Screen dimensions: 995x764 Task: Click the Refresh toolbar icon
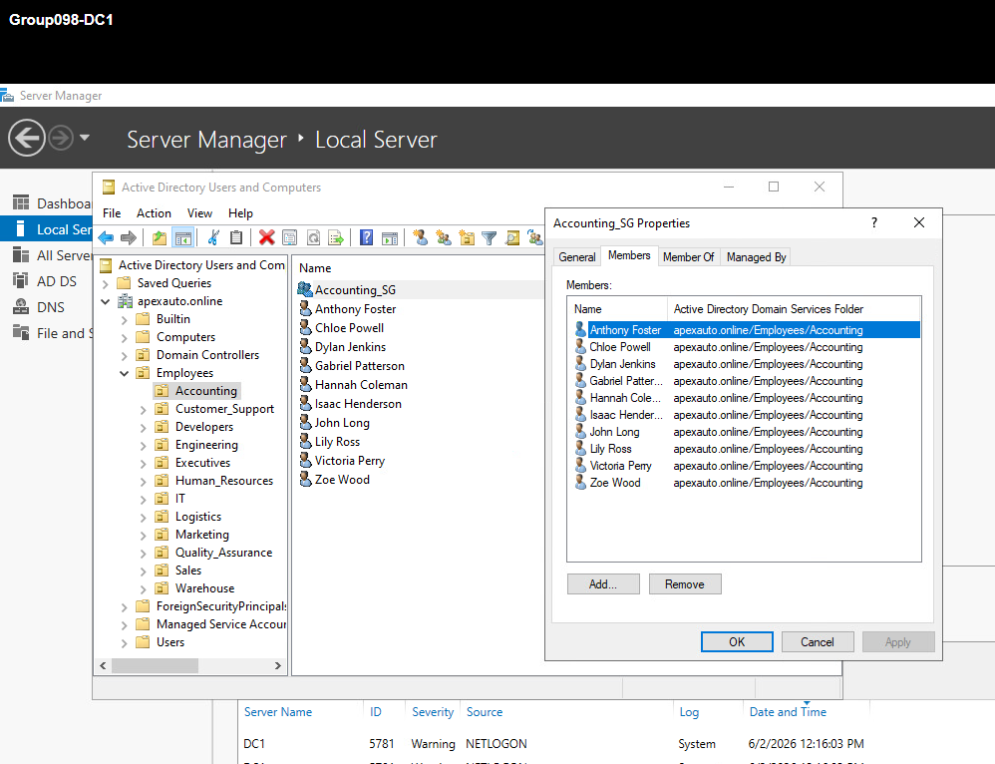pos(313,238)
